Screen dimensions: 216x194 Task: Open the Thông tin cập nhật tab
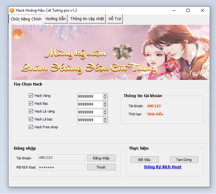point(87,19)
